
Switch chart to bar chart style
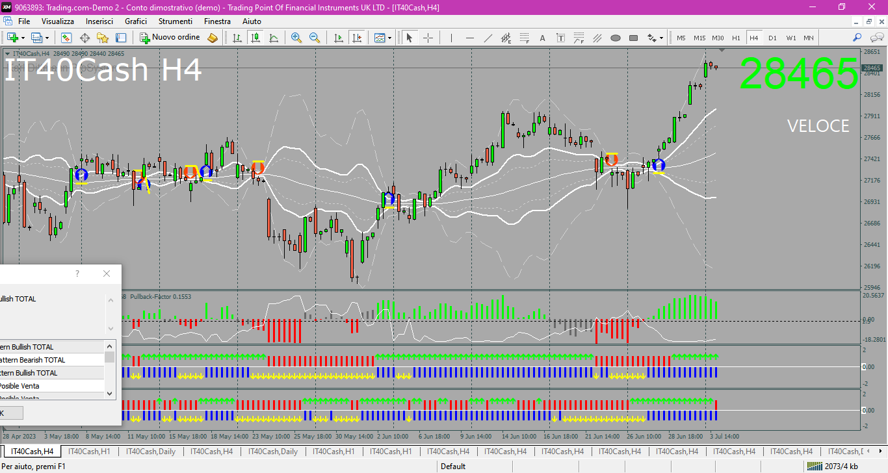click(x=237, y=38)
